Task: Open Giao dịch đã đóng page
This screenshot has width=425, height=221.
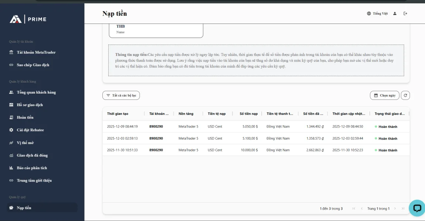Action: click(32, 155)
